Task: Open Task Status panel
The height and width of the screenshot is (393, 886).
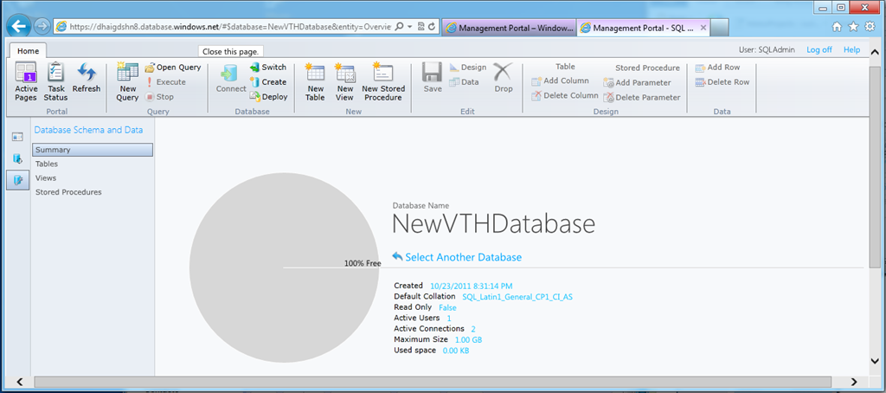Action: [55, 82]
